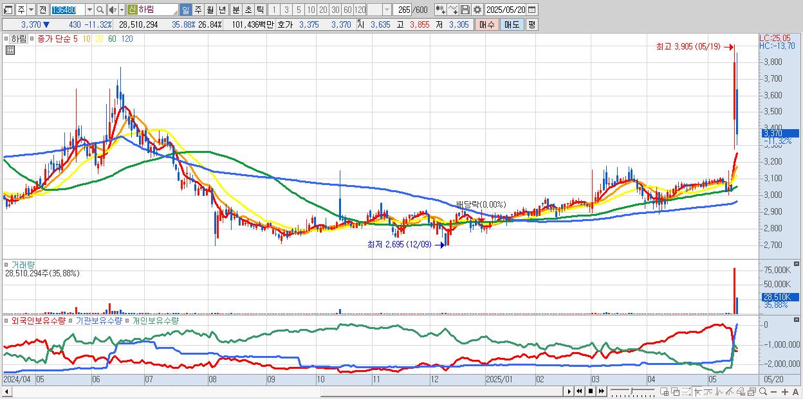Select the 틱 tick chart period
Image resolution: width=803 pixels, height=399 pixels.
[x=260, y=10]
